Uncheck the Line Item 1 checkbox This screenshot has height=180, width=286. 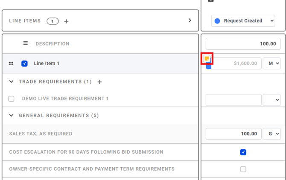[24, 63]
